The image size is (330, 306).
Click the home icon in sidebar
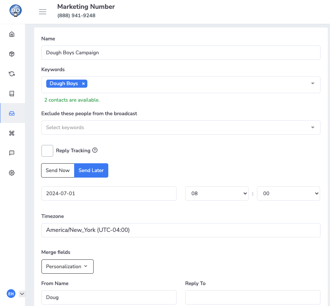point(12,34)
